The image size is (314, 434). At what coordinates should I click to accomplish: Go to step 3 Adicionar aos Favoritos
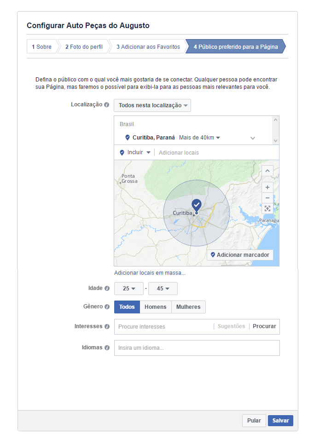coord(148,46)
